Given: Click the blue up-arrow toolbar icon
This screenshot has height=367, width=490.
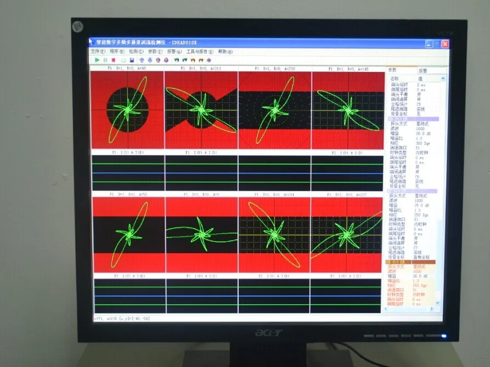Looking at the screenshot, I should (x=142, y=59).
